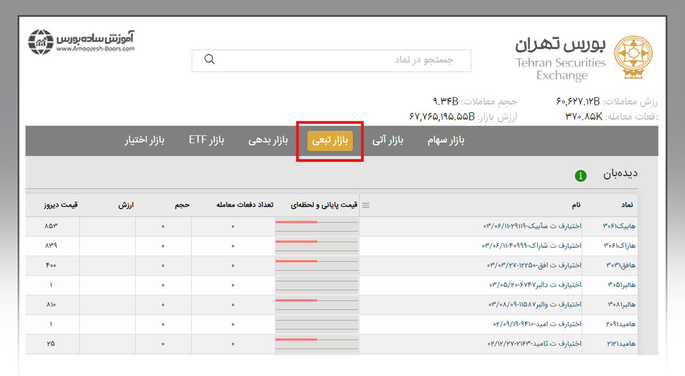The image size is (685, 376).
Task: Open symbol هاپیک۳۰۶۱ details
Action: 619,226
